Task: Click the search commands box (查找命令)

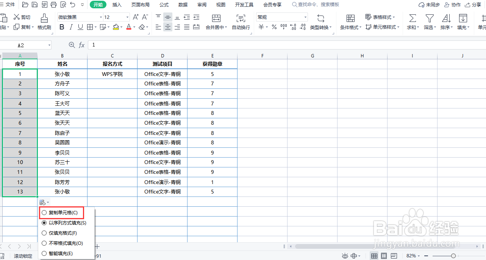Action: [x=316, y=5]
